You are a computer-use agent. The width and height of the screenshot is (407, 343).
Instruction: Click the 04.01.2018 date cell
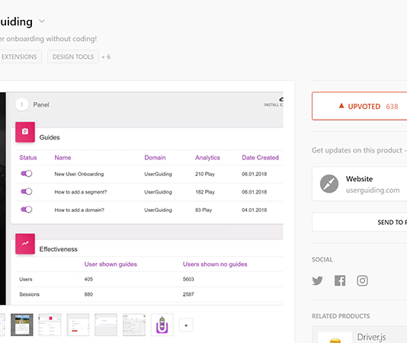tap(255, 210)
